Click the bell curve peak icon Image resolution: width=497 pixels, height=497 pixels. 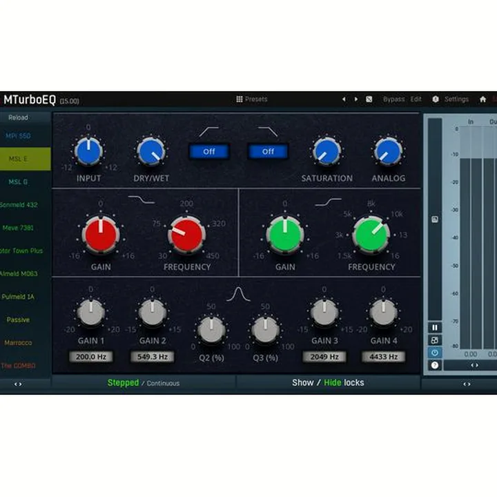(238, 294)
